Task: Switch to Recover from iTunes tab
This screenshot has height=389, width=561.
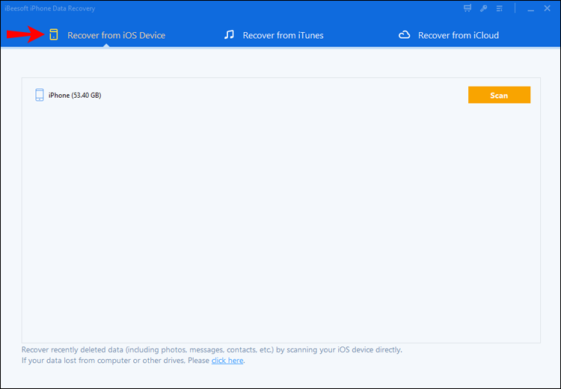Action: point(274,35)
